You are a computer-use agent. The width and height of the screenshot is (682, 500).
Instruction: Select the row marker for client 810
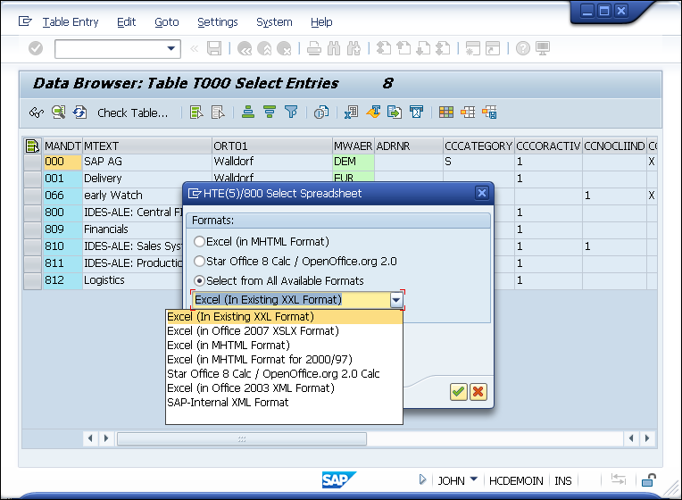pos(33,246)
